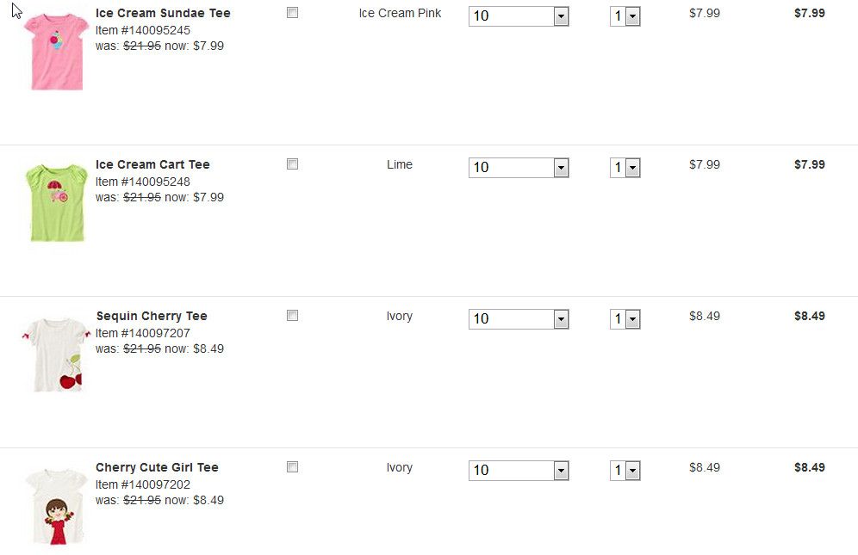Expand the Cherry Cute Girl Tee size dropdown
Screen dimensions: 858x555
(x=519, y=471)
